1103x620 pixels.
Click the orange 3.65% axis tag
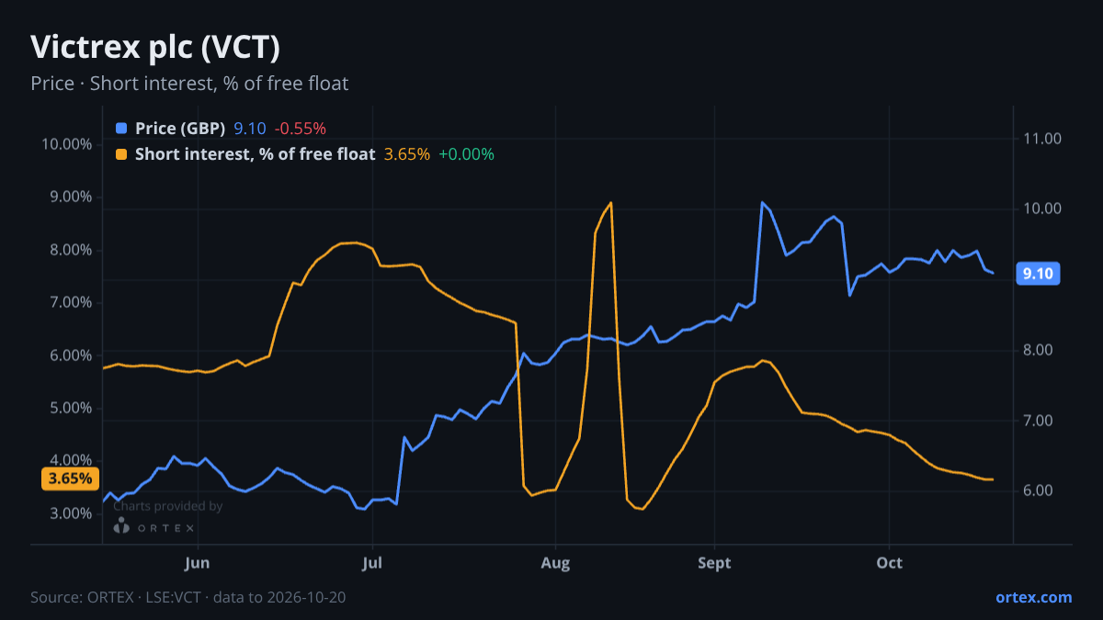click(71, 479)
